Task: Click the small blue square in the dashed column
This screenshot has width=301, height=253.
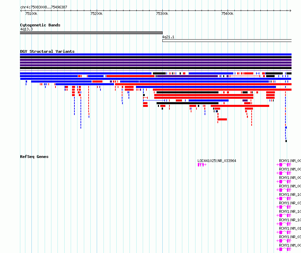Action: (x=286, y=128)
